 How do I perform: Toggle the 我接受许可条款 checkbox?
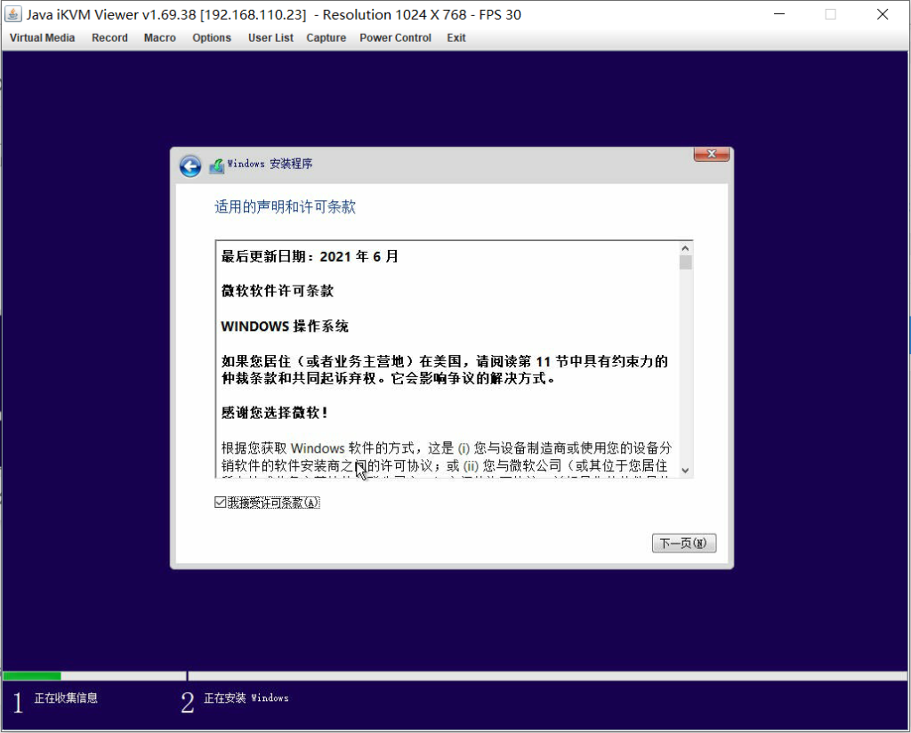tap(221, 503)
